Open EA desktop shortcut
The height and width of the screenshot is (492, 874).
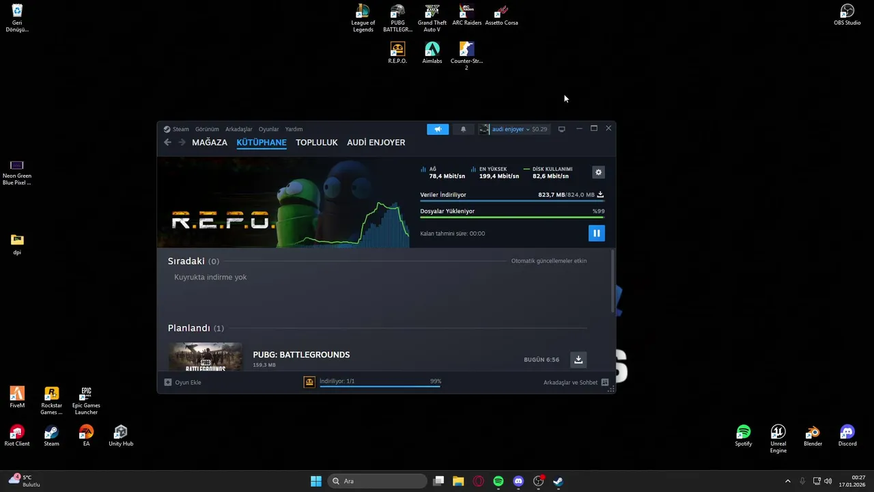click(x=86, y=436)
